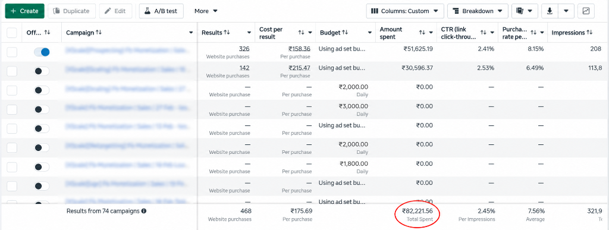Click the 142 website purchases cell
Viewport: 609px width, 230px height.
(x=244, y=68)
